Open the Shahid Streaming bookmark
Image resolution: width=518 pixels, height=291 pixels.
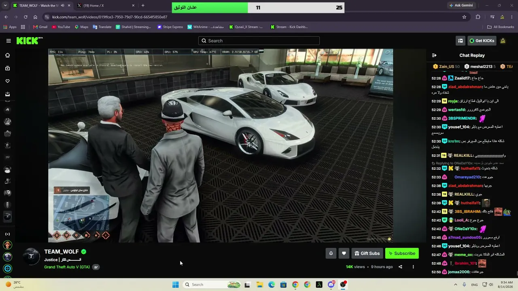click(133, 27)
